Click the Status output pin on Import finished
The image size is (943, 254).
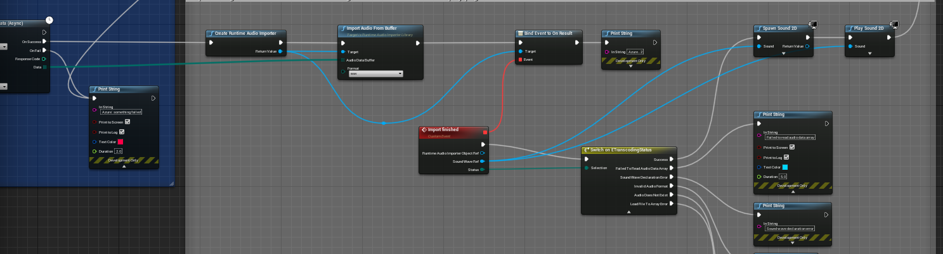coord(483,170)
